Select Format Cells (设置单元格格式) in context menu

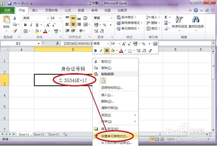(x=116, y=136)
